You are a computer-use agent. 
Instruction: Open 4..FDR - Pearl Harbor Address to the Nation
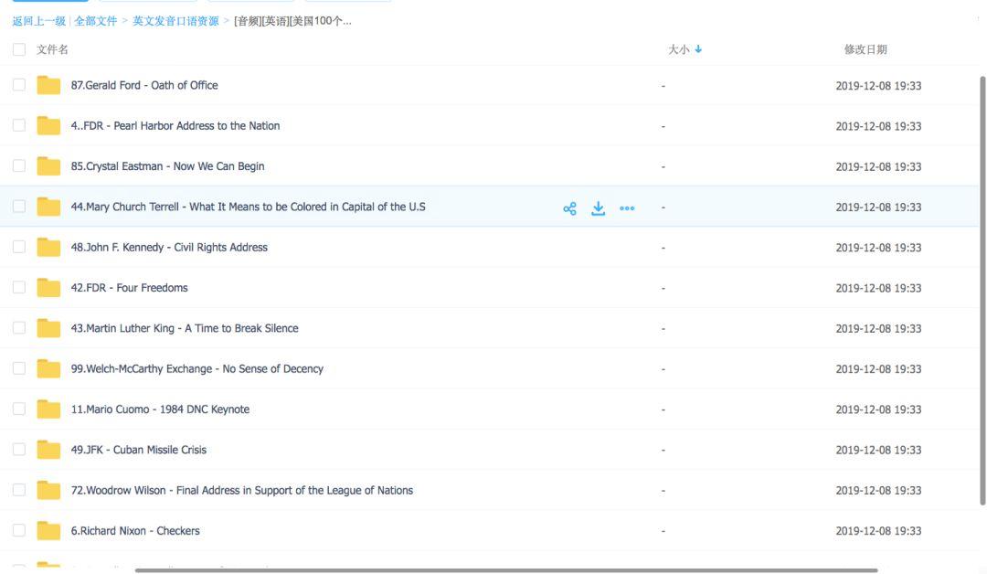coord(175,126)
